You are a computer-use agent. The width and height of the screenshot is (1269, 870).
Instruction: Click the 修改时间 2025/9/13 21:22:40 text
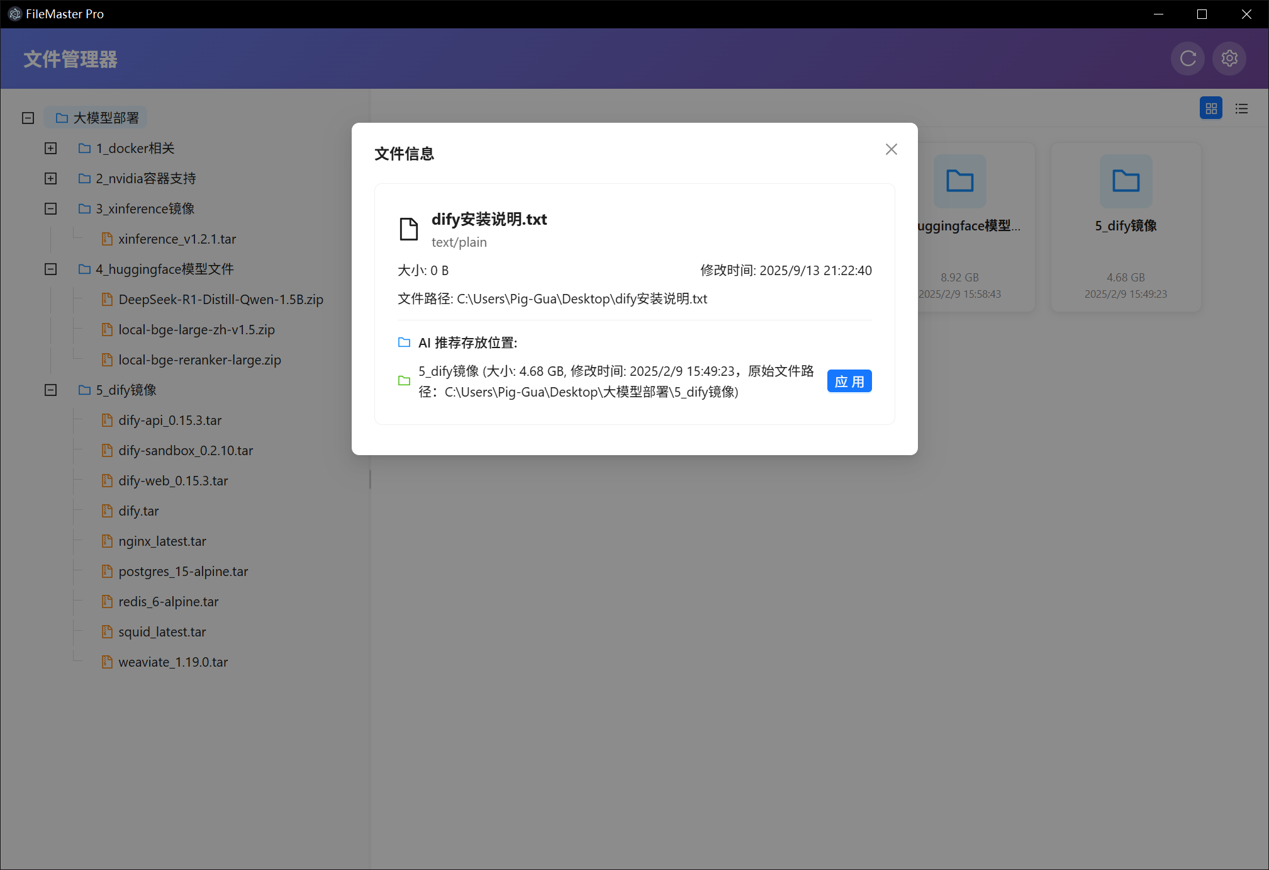pyautogui.click(x=786, y=271)
